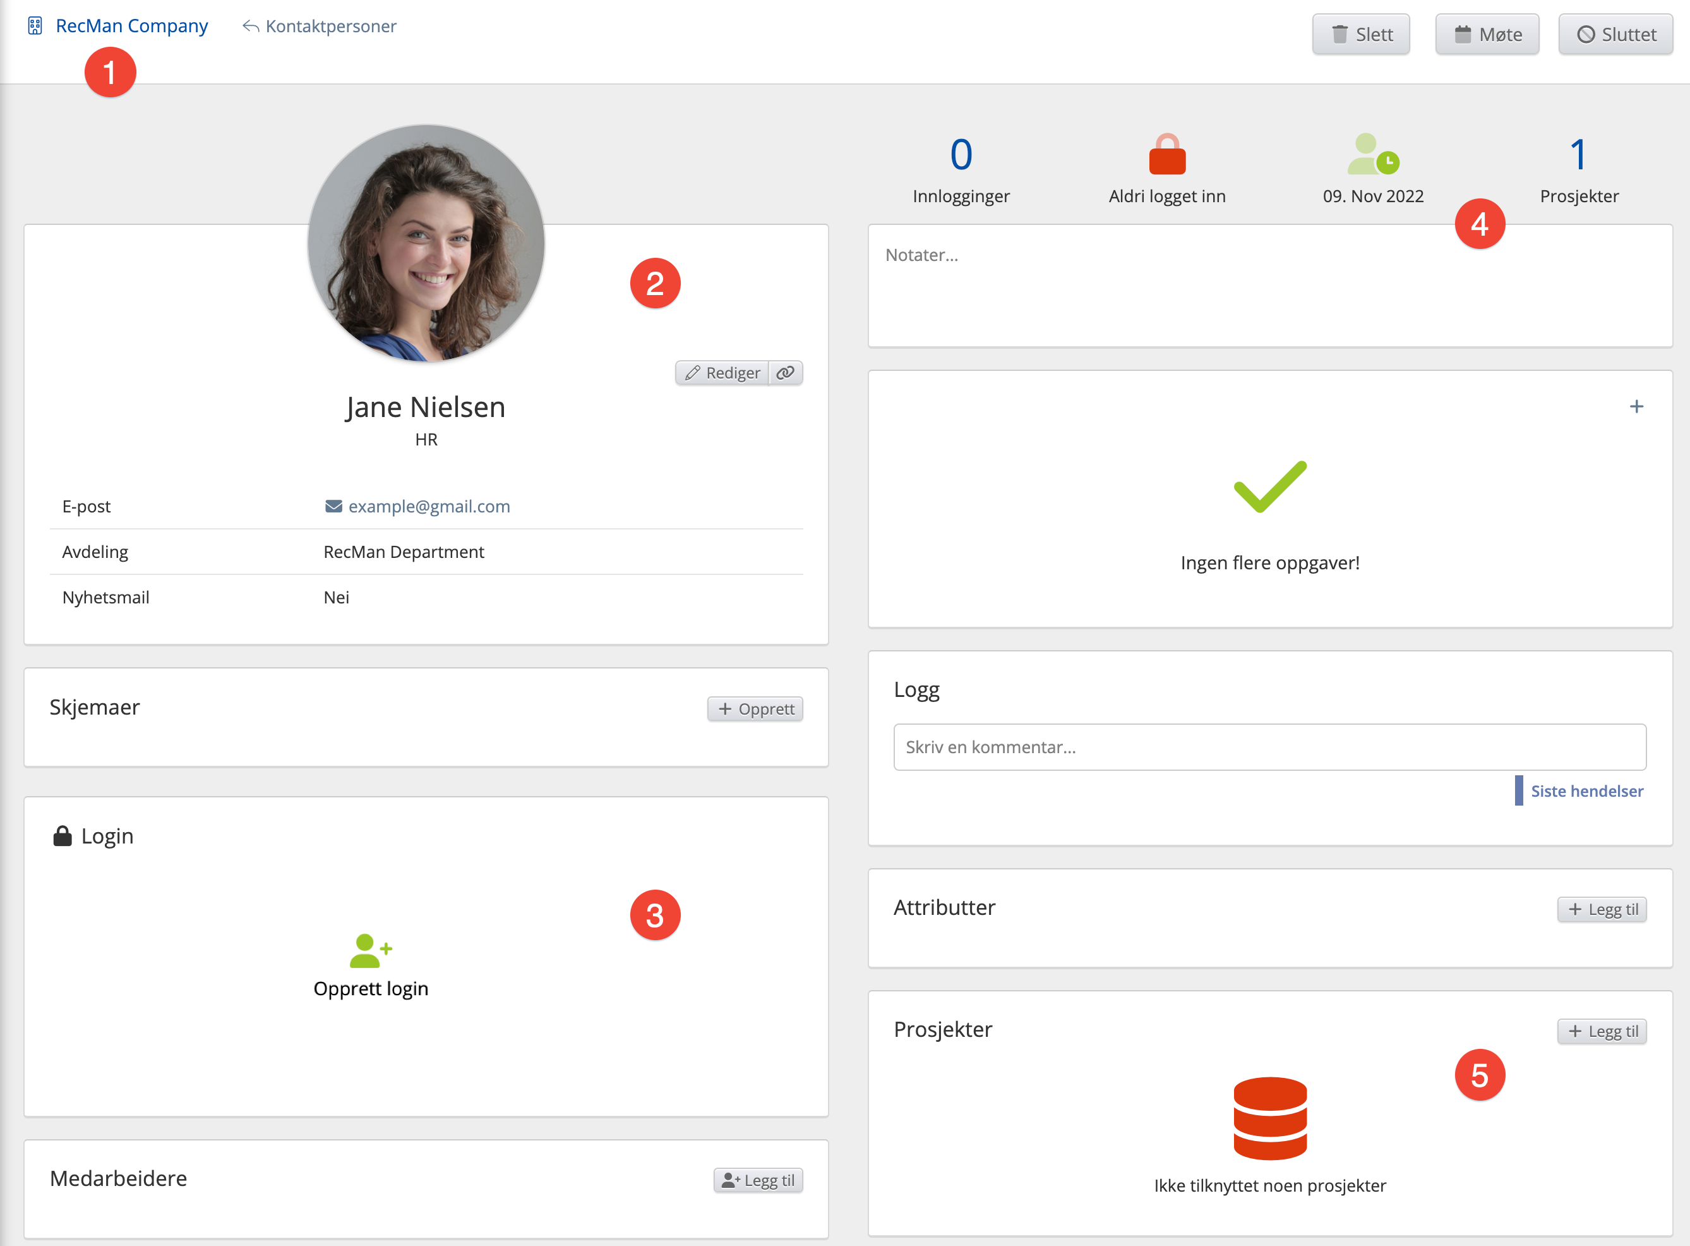Click the Skriv en kommentar field
This screenshot has width=1690, height=1246.
tap(1269, 747)
